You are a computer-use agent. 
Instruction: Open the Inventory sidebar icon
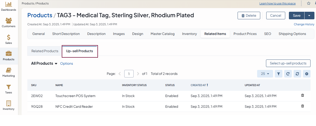tap(9, 104)
